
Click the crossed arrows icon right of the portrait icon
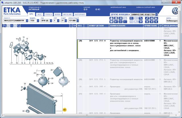[x=121, y=18]
